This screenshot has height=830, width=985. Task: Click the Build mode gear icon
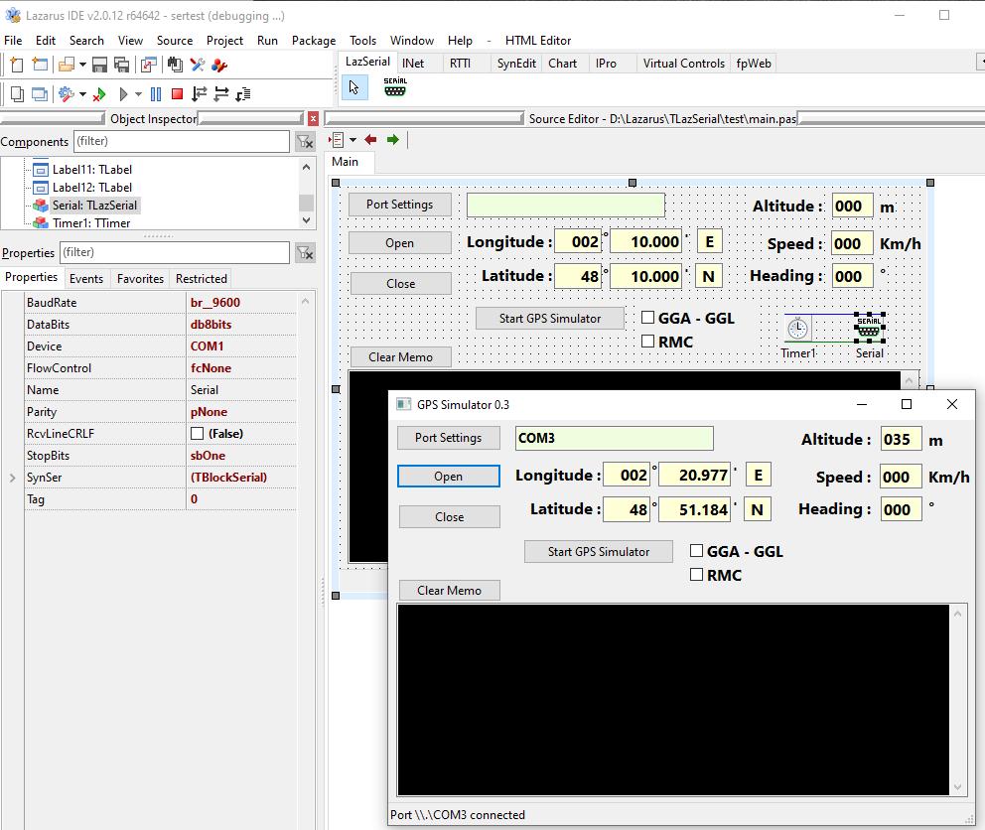tap(66, 94)
